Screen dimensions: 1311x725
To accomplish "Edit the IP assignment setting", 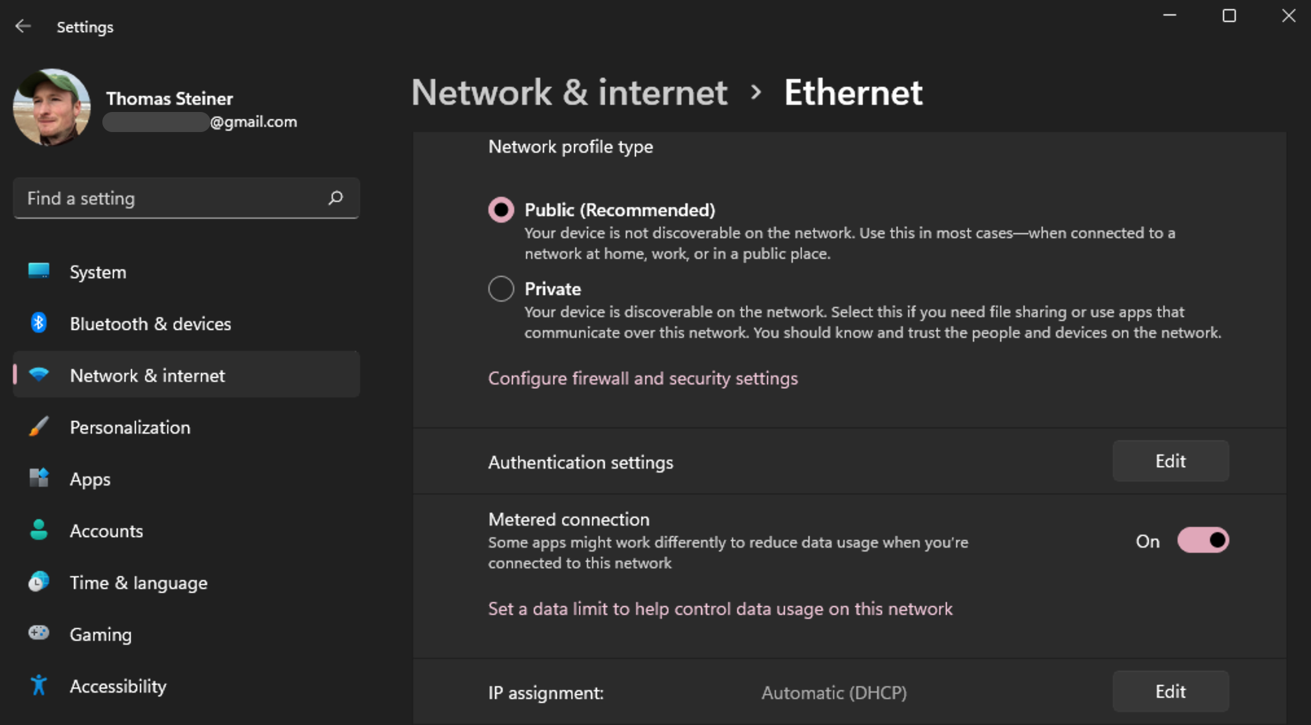I will pyautogui.click(x=1170, y=692).
